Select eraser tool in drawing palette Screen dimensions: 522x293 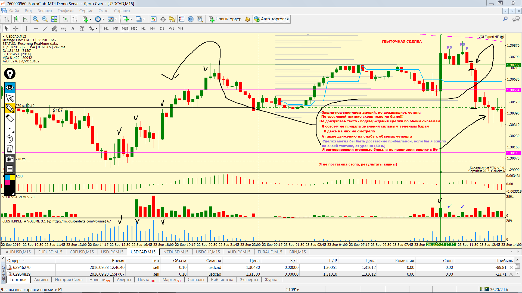(10, 118)
